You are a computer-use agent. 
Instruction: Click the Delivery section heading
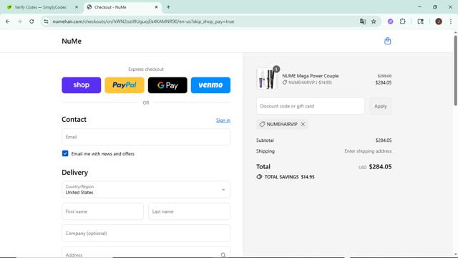click(74, 173)
